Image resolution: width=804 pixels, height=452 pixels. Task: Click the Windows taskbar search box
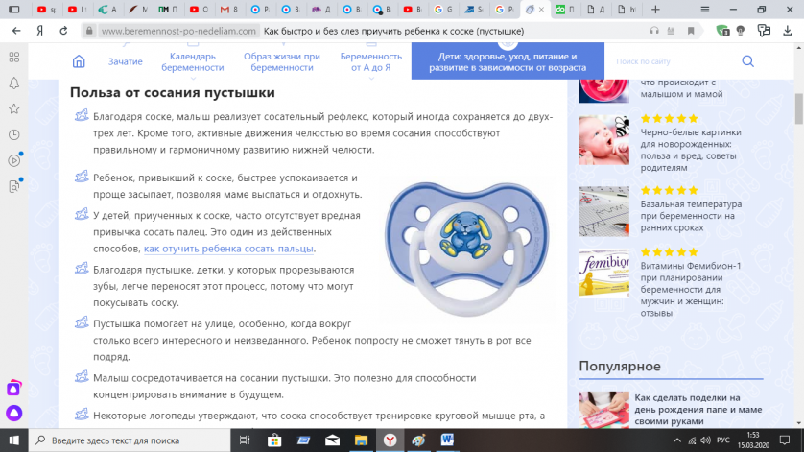click(x=130, y=440)
